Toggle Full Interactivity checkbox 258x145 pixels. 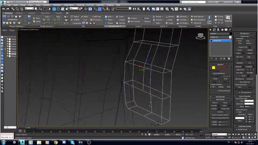[239, 93]
